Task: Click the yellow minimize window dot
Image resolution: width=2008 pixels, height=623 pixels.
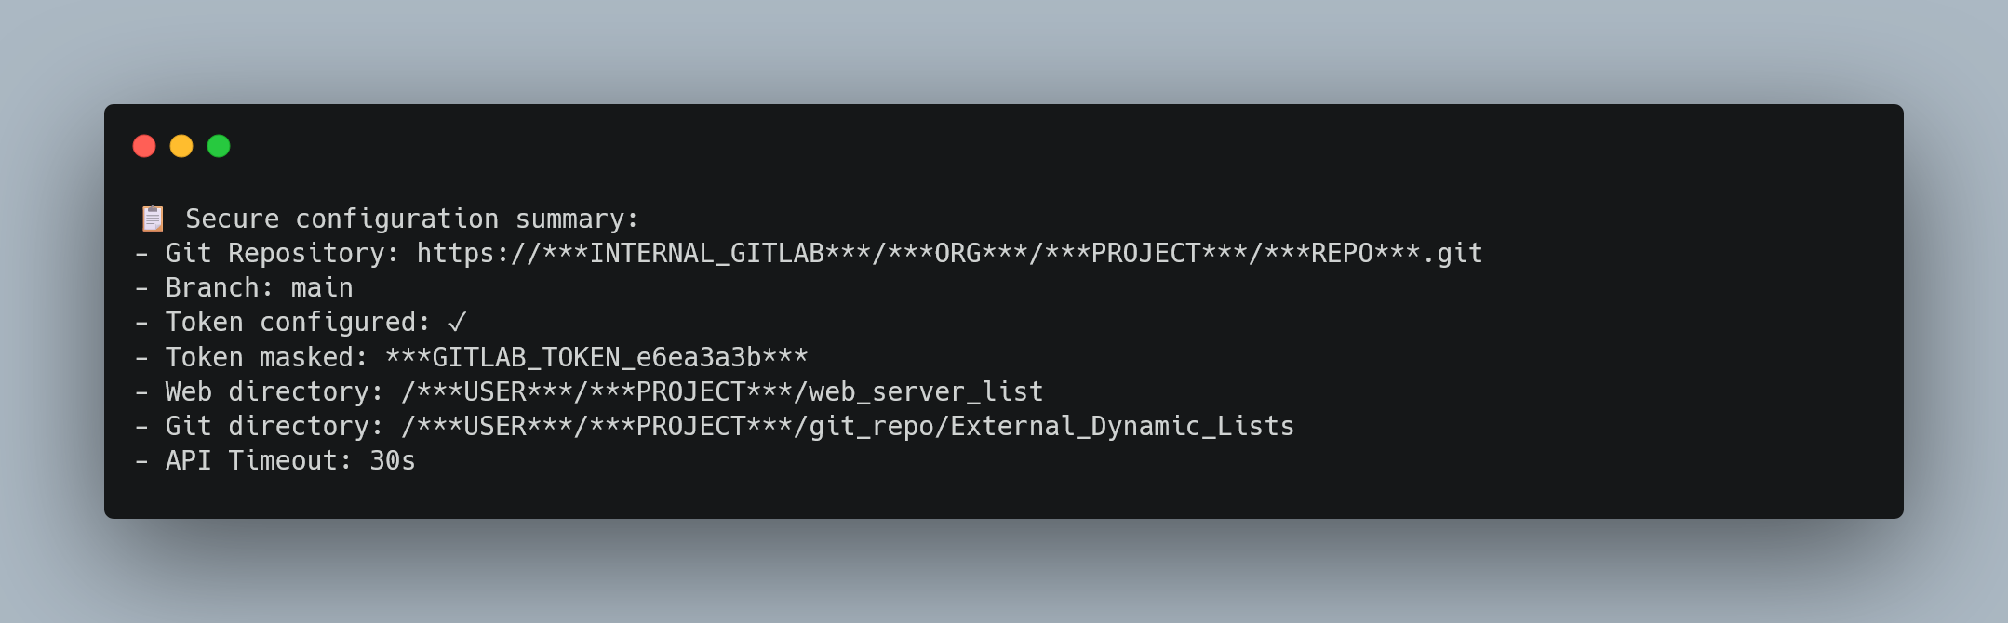Action: point(181,146)
